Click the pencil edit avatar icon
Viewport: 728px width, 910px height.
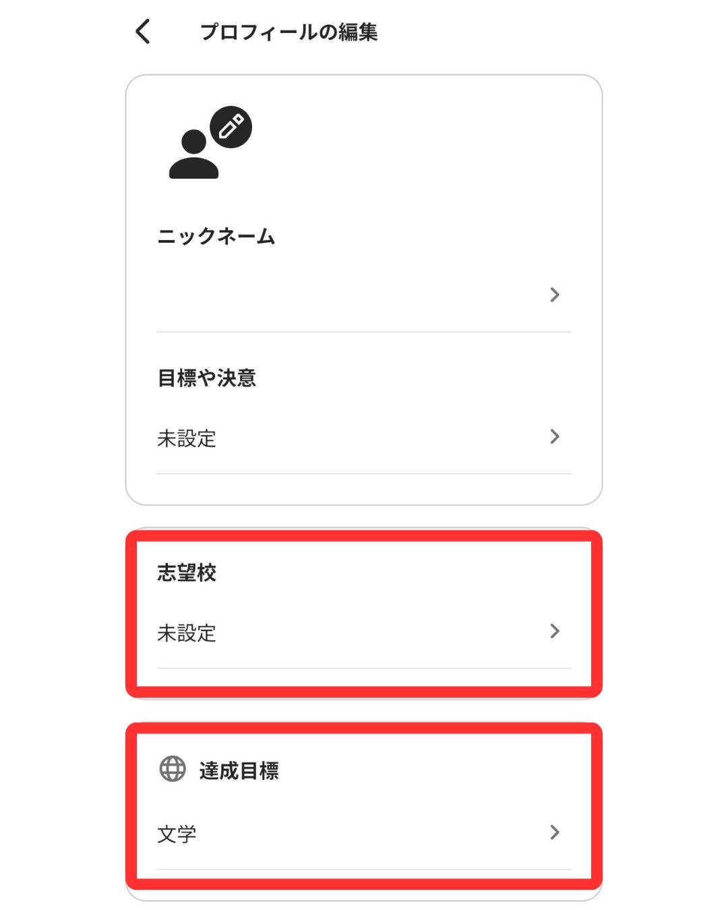pos(231,127)
